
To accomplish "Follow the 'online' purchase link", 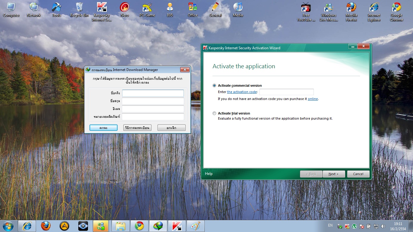I will (313, 99).
